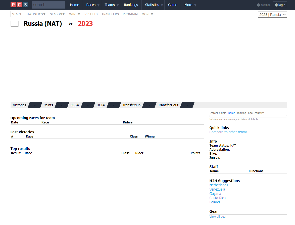295x225 pixels.
Task: Click the login button
Action: tap(280, 5)
